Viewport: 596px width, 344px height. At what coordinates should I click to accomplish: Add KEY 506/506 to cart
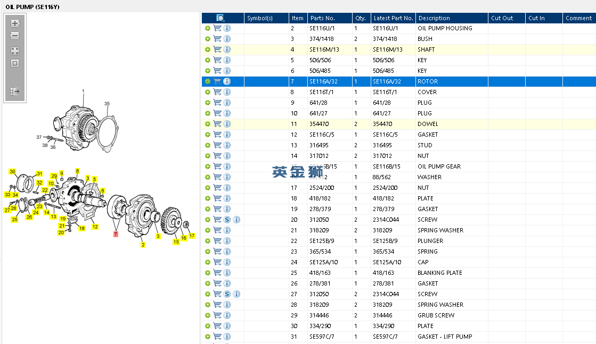tap(217, 60)
